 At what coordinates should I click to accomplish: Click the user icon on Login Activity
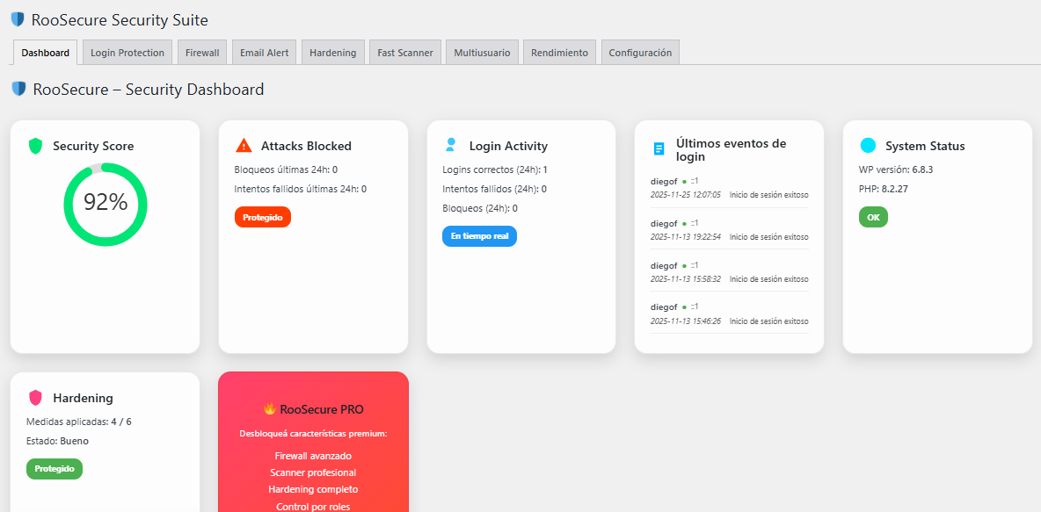coord(451,145)
